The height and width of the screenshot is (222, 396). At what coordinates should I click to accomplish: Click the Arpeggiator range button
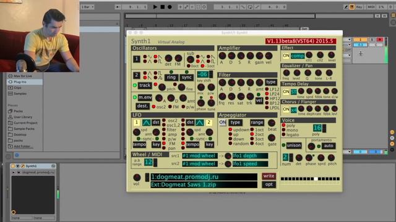(257, 122)
